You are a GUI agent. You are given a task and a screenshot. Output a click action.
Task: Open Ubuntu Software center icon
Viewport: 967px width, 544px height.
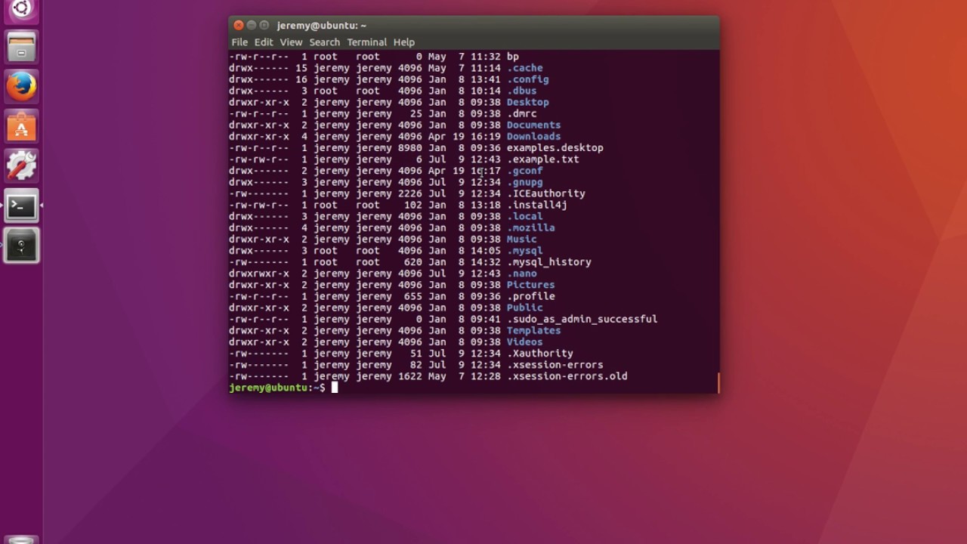click(21, 126)
